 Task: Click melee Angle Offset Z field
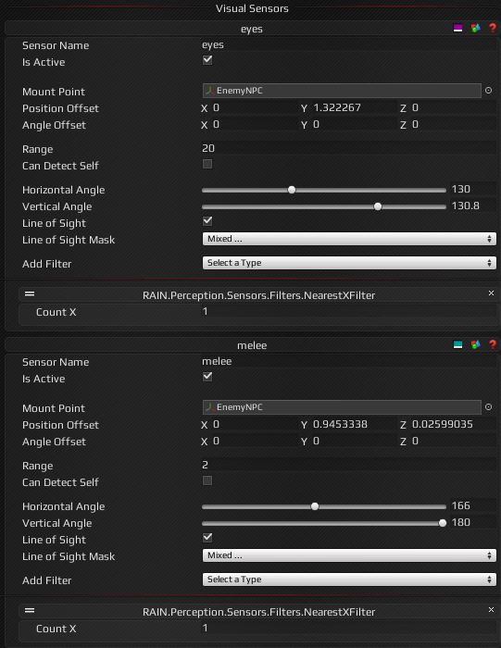[x=453, y=441]
